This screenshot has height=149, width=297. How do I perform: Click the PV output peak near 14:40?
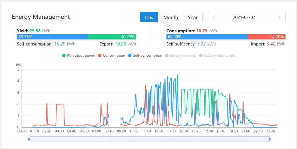(177, 75)
